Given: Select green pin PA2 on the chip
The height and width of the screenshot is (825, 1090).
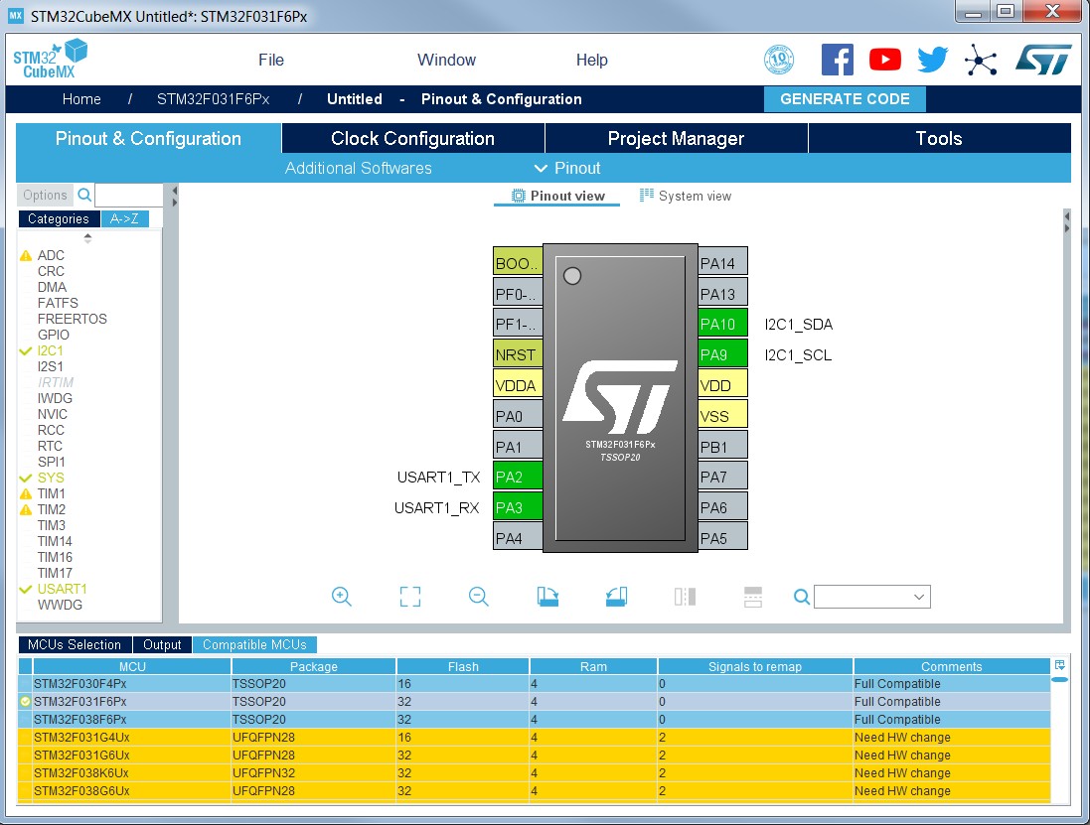Looking at the screenshot, I should tap(518, 478).
